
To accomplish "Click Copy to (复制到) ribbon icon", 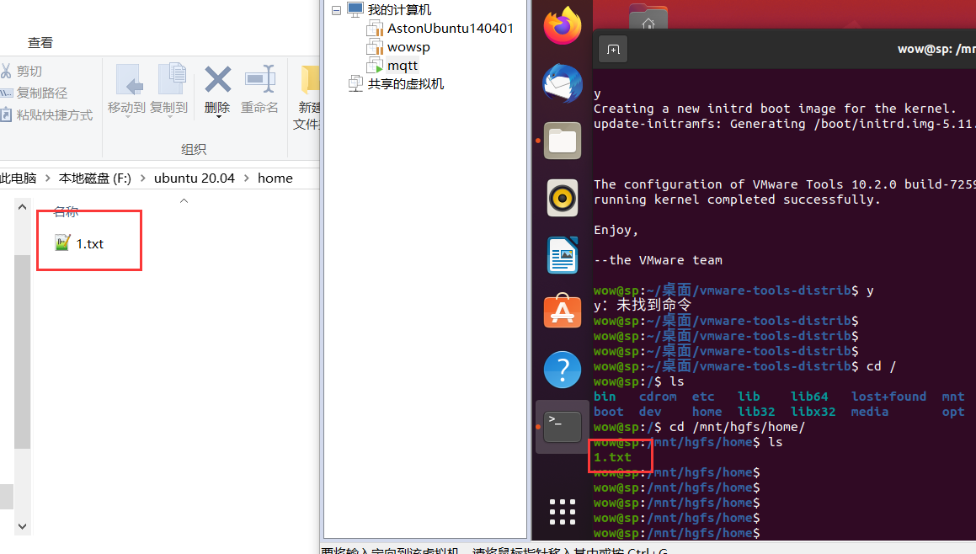I will tap(168, 90).
